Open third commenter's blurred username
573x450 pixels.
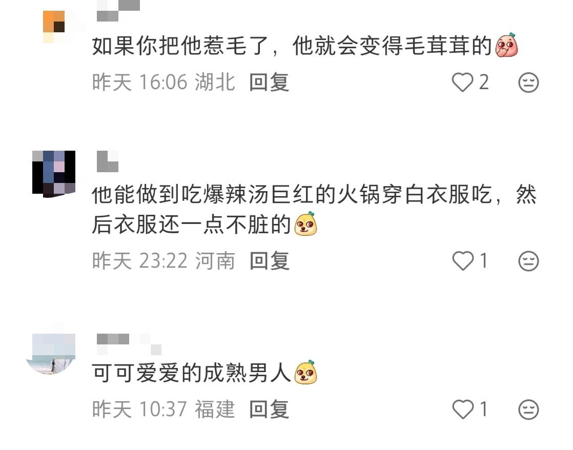pyautogui.click(x=129, y=344)
